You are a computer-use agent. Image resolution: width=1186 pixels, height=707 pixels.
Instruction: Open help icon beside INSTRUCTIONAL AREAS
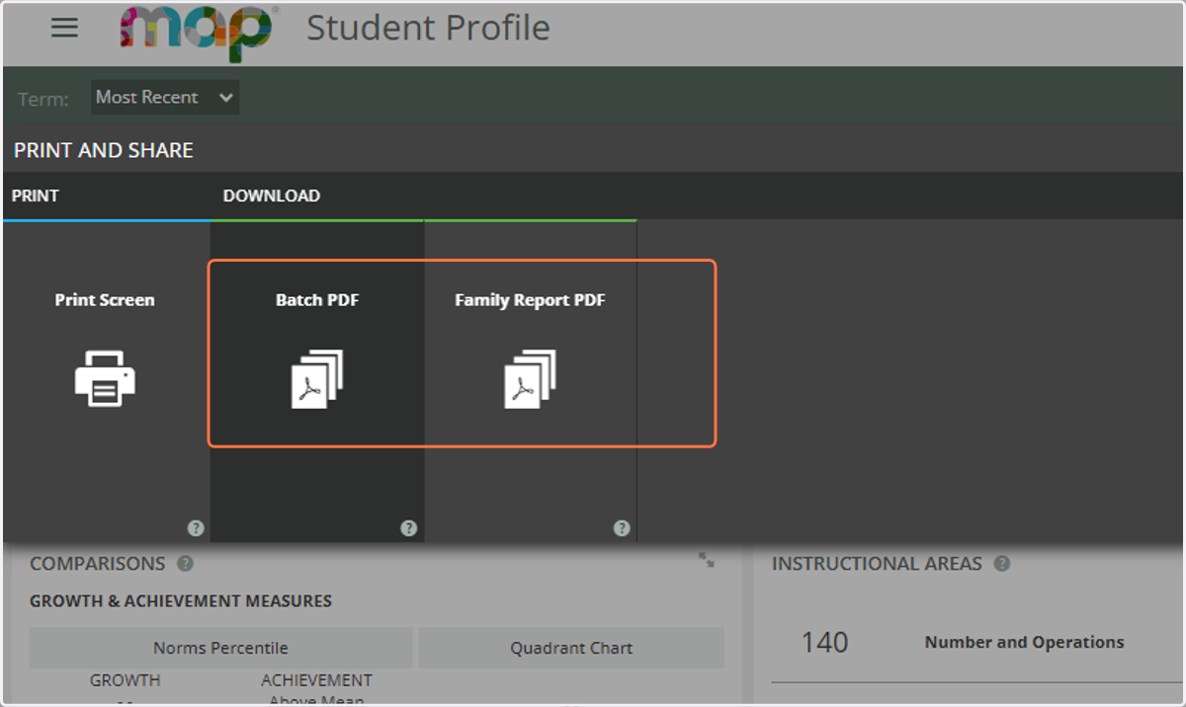pos(1002,564)
